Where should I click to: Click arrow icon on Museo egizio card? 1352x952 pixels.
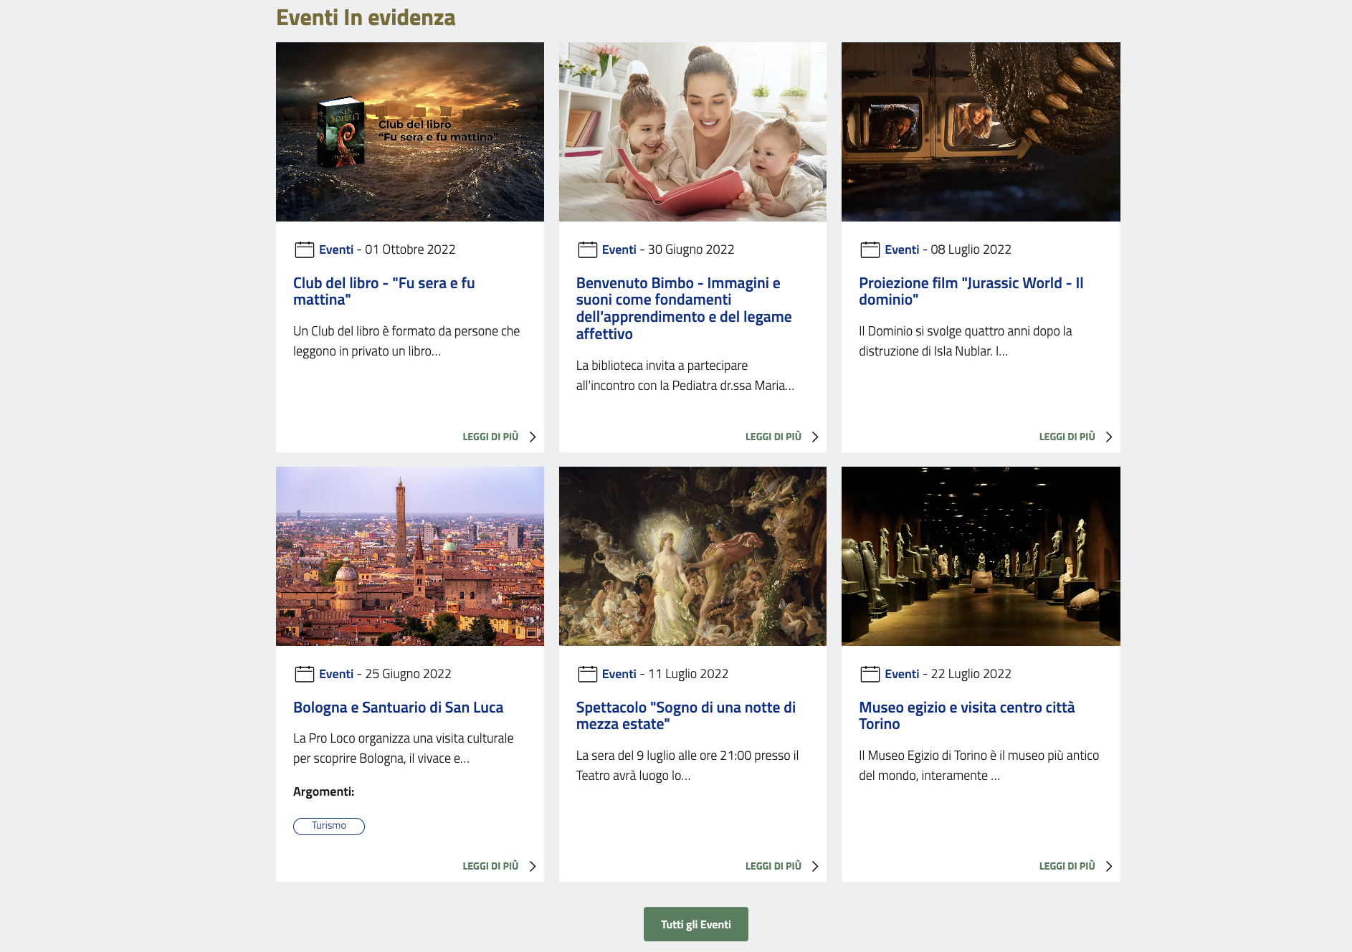[1108, 867]
